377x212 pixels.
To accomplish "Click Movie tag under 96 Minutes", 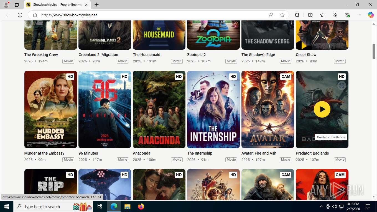I will click(x=123, y=160).
